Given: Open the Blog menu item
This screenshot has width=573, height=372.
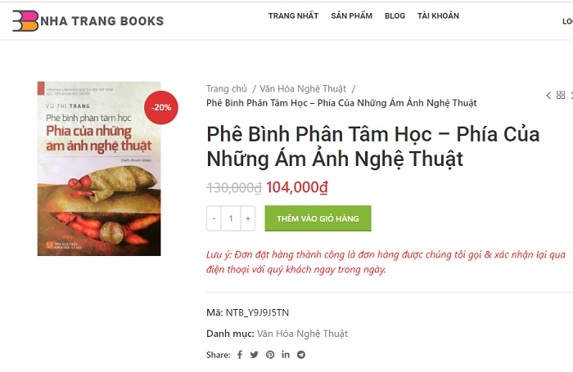Looking at the screenshot, I should 395,16.
